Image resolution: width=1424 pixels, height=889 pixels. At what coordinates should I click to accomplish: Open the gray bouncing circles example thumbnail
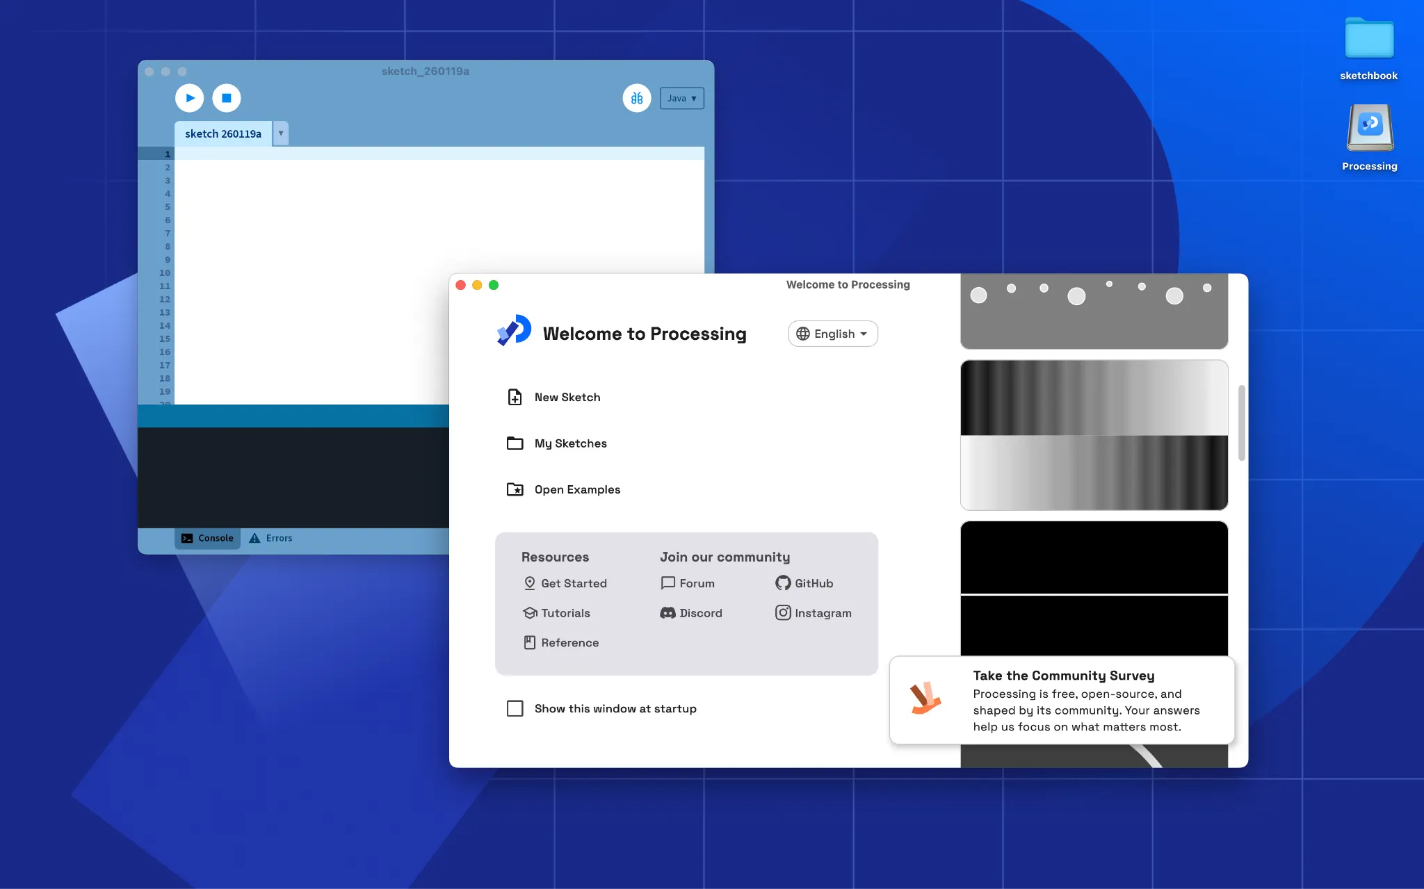[x=1094, y=311]
